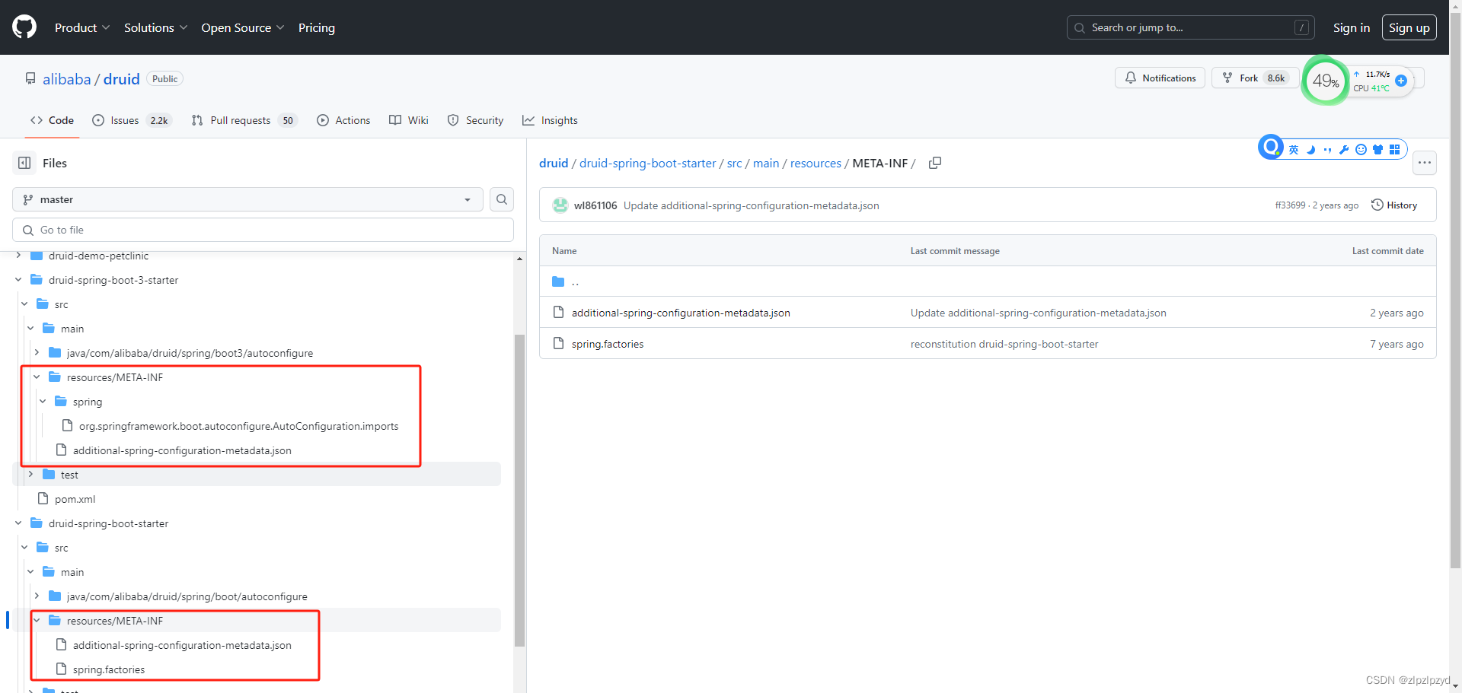This screenshot has width=1462, height=693.
Task: Expand java/com/alibaba/druid/spring/boot/autoconfigure chevron
Action: [37, 596]
